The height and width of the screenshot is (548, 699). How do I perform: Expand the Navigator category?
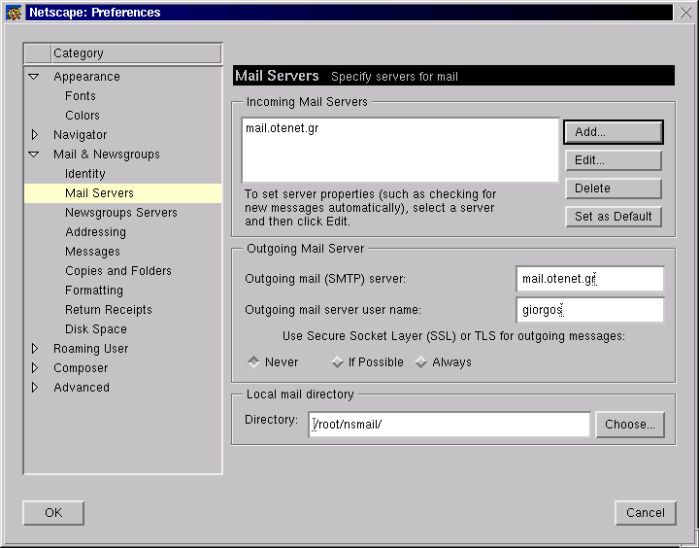[35, 135]
